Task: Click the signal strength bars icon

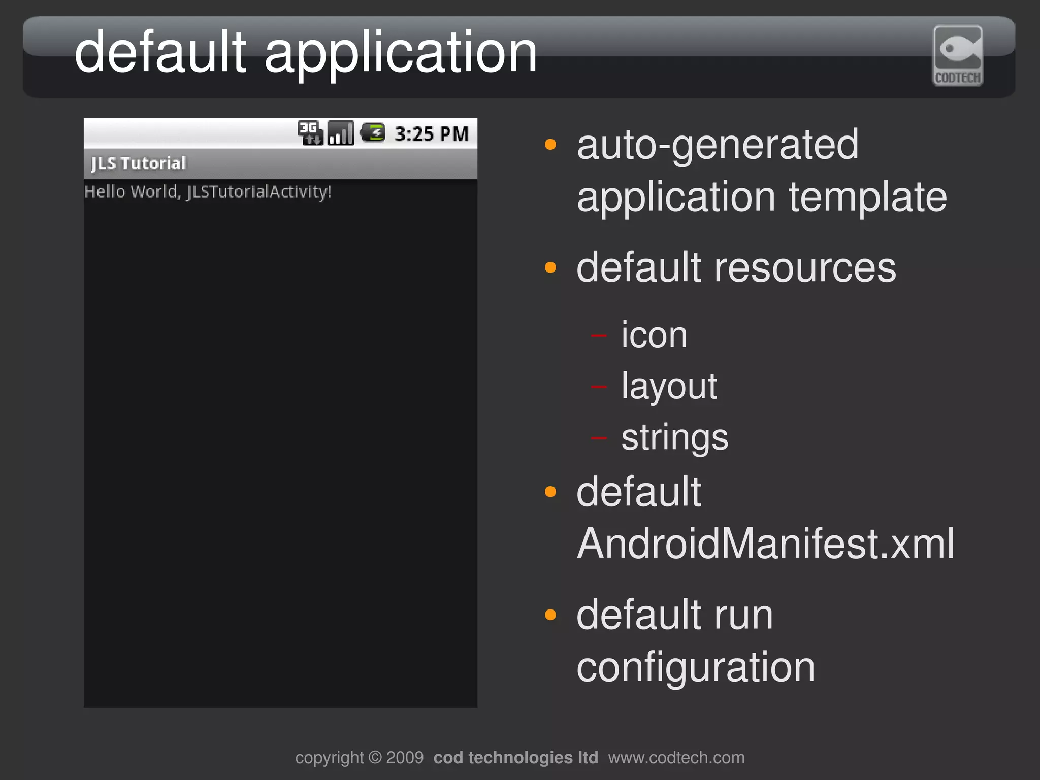Action: pyautogui.click(x=341, y=133)
